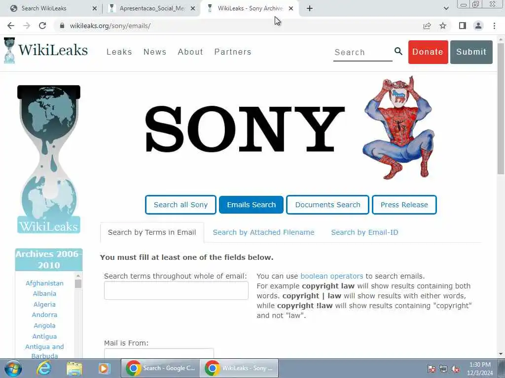Click the clock showing 1:30 PM
This screenshot has height=378, width=505.
click(x=480, y=369)
